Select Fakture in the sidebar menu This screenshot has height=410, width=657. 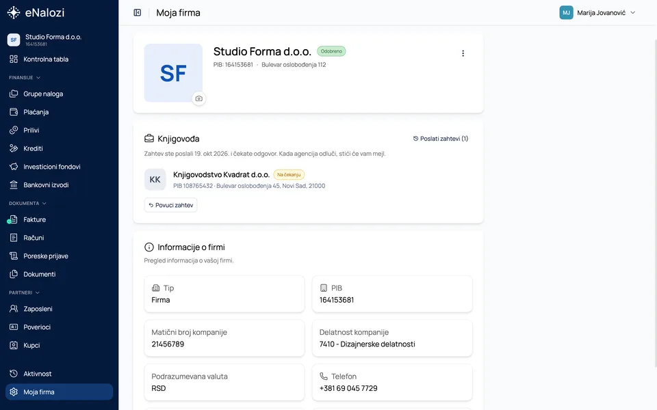[59, 219]
